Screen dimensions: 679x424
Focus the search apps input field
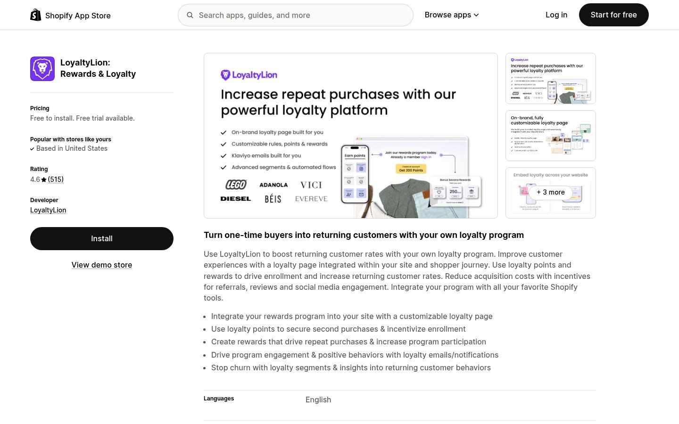tap(302, 15)
